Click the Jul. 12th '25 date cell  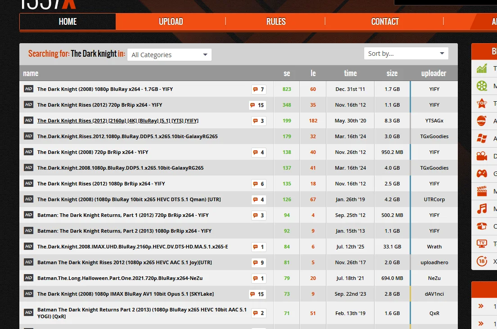pos(350,247)
